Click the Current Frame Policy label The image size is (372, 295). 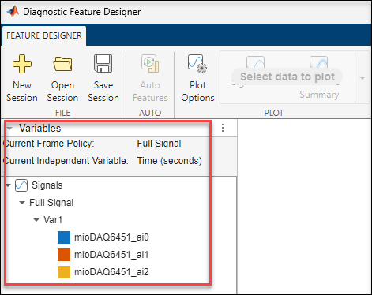pyautogui.click(x=49, y=144)
